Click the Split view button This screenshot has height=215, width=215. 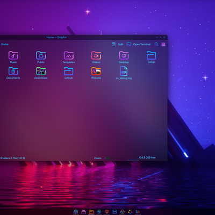(118, 44)
